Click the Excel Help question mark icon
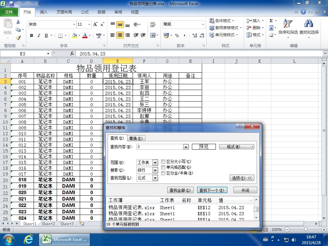 tap(303, 12)
